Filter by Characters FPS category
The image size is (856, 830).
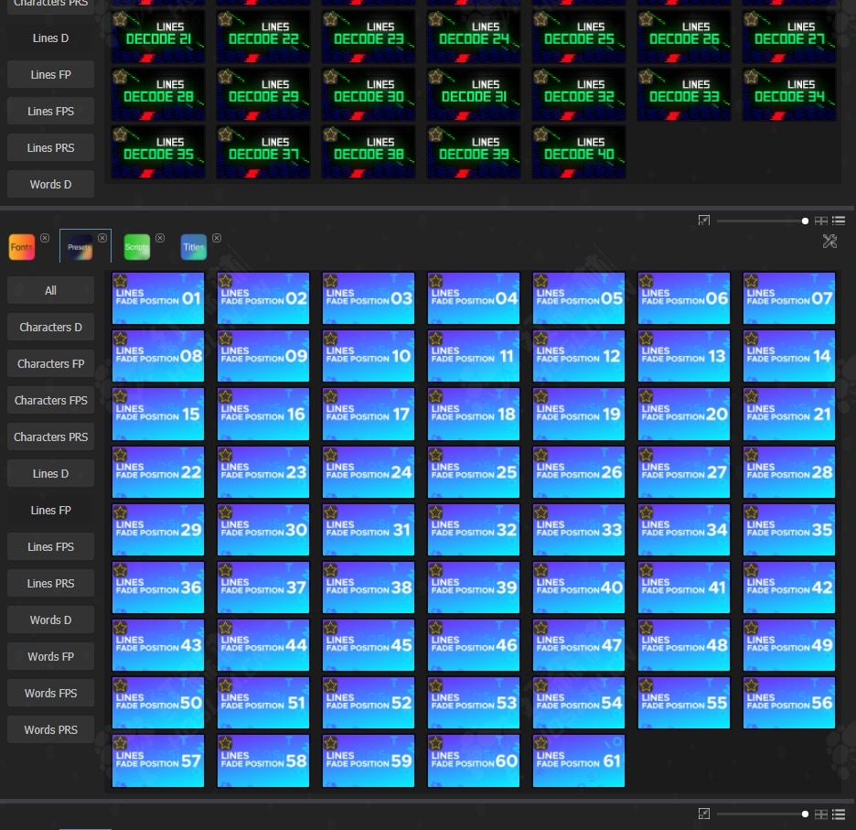click(50, 400)
